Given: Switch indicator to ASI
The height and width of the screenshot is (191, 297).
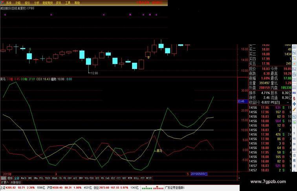Looking at the screenshot, I should (75, 178).
